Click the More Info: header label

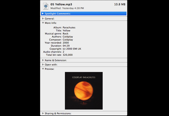[x=51, y=23]
